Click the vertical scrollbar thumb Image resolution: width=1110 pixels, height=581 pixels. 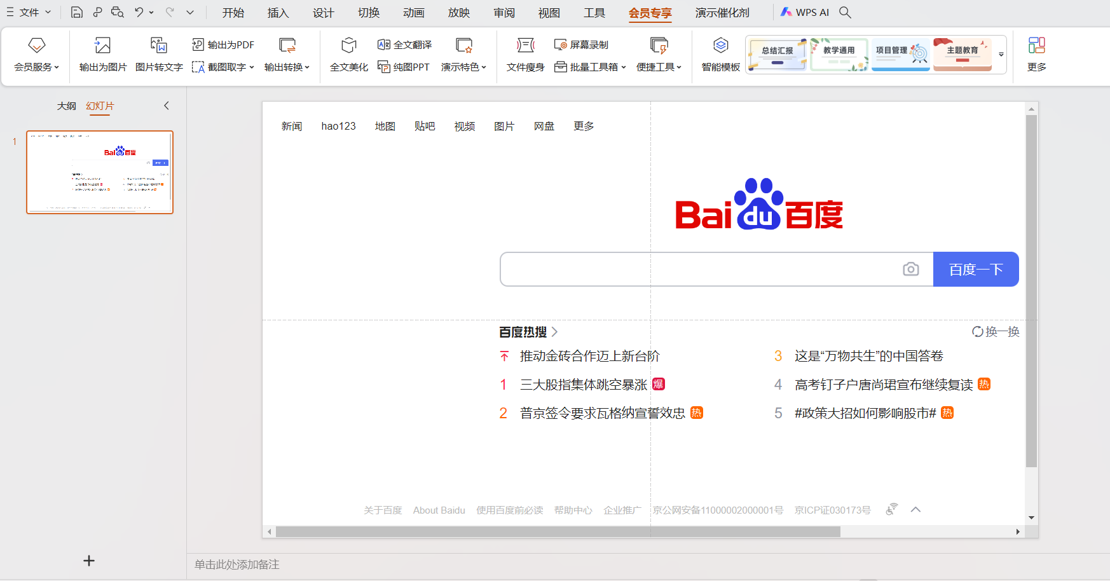1031,291
